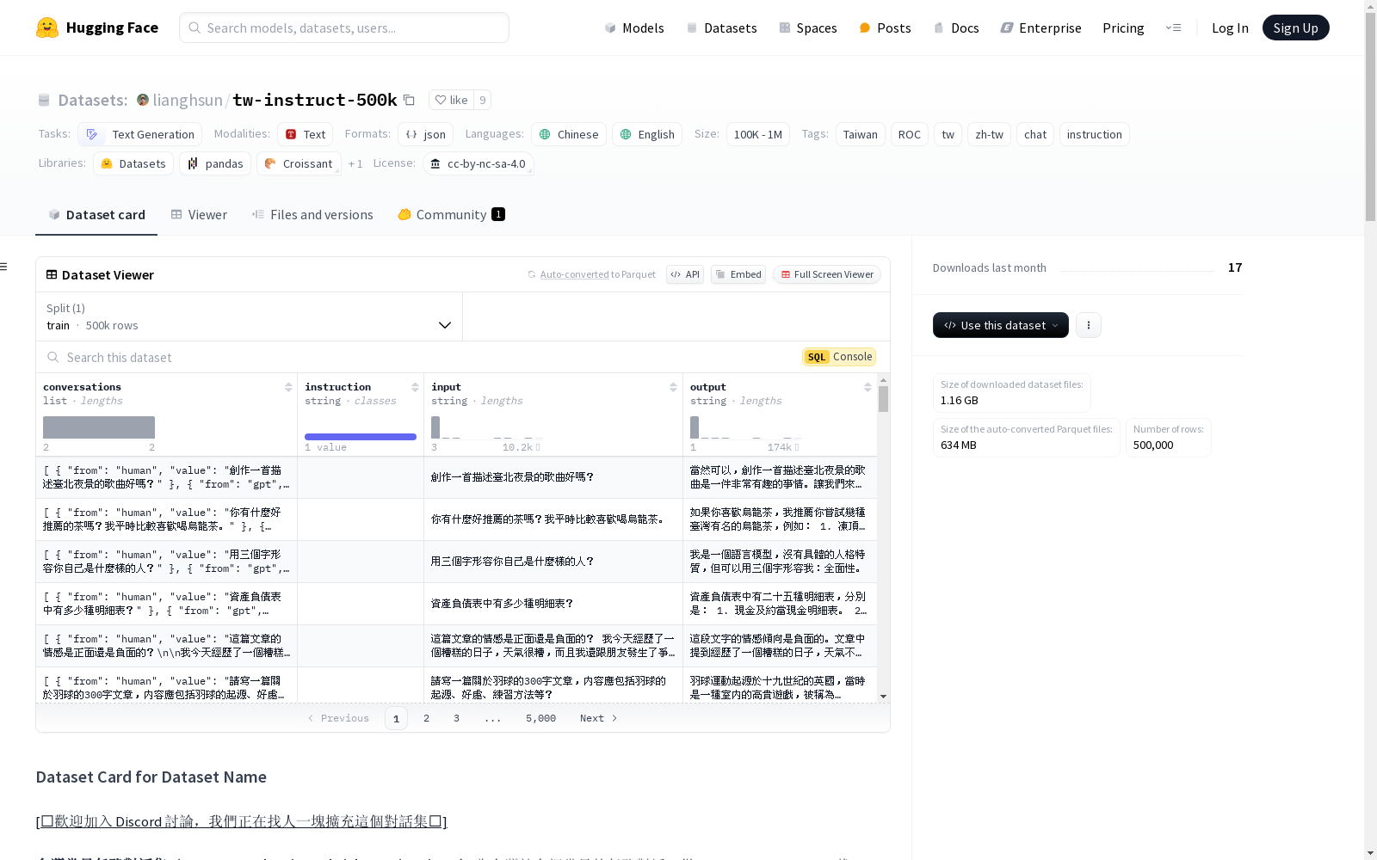Sort the instruction column
This screenshot has height=860, width=1377.
click(415, 387)
